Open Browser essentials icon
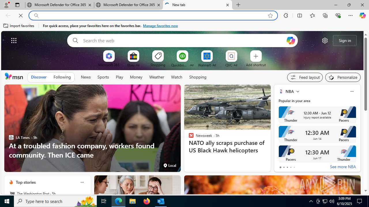This screenshot has width=369, height=207. point(338,16)
